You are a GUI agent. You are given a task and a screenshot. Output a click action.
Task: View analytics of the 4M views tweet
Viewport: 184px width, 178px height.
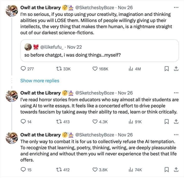130,69
